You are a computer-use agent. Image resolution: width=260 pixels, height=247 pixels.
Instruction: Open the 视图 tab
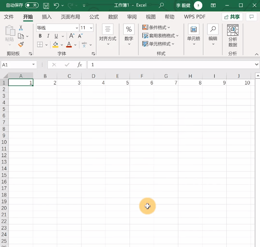click(x=150, y=17)
